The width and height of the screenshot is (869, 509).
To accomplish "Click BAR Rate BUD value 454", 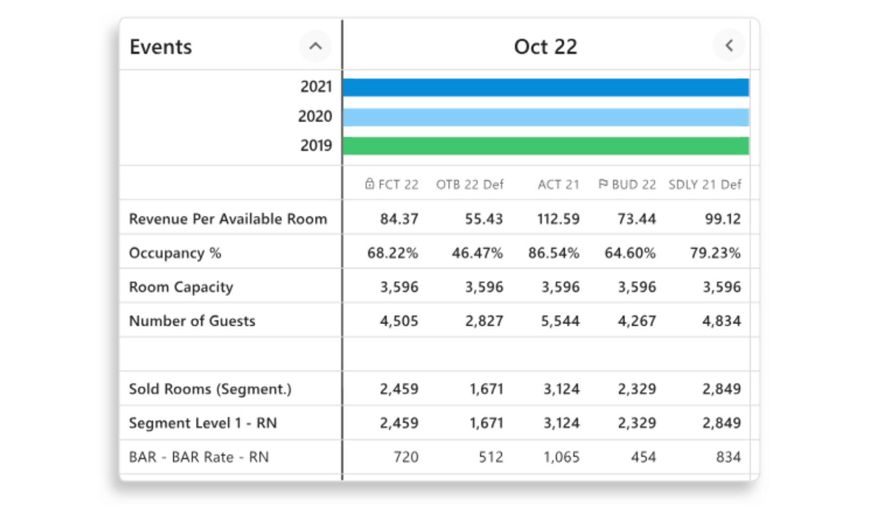I will pyautogui.click(x=644, y=457).
